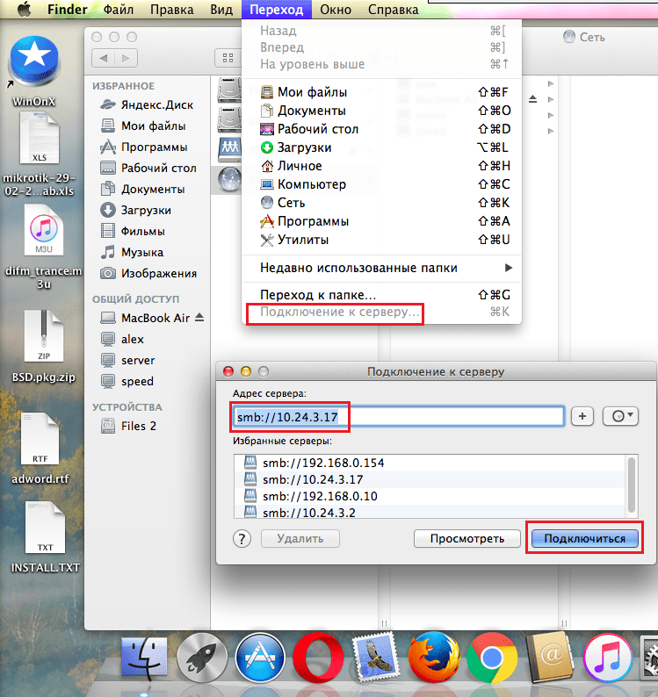Open the App Store from the Dock
Image resolution: width=658 pixels, height=697 pixels.
260,657
